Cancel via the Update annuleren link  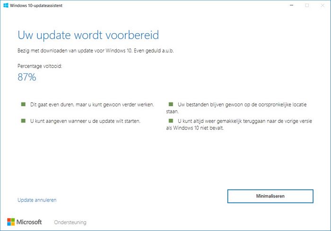click(37, 200)
